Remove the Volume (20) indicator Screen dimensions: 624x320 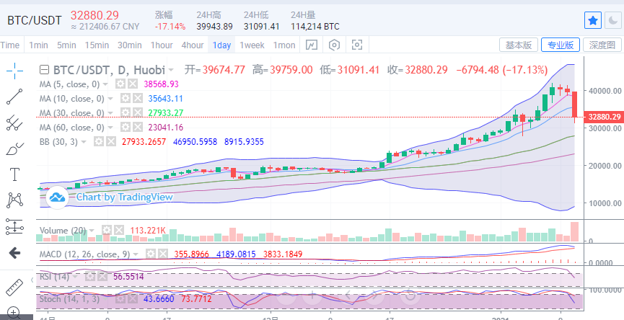(118, 230)
